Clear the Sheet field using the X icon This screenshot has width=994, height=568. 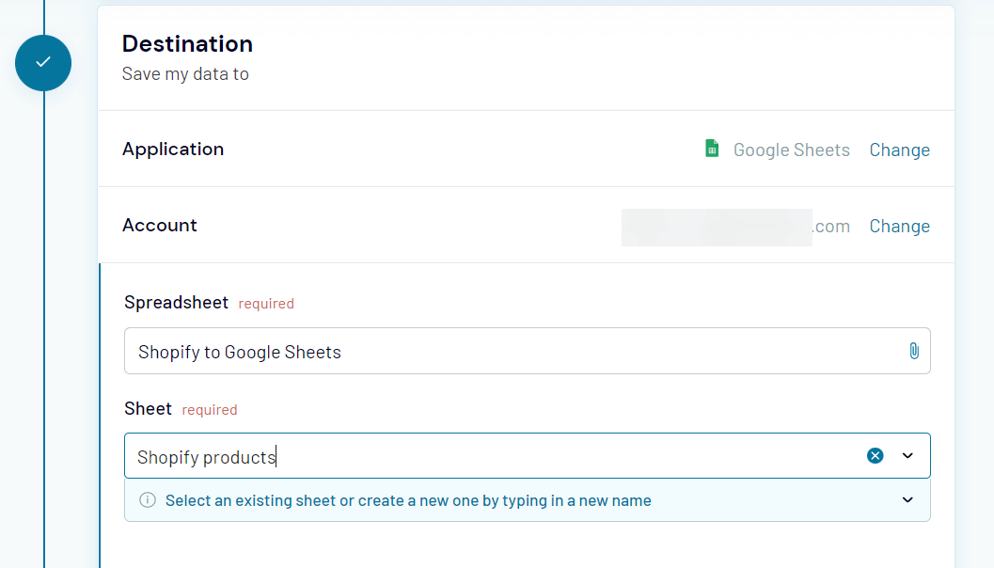pyautogui.click(x=875, y=455)
